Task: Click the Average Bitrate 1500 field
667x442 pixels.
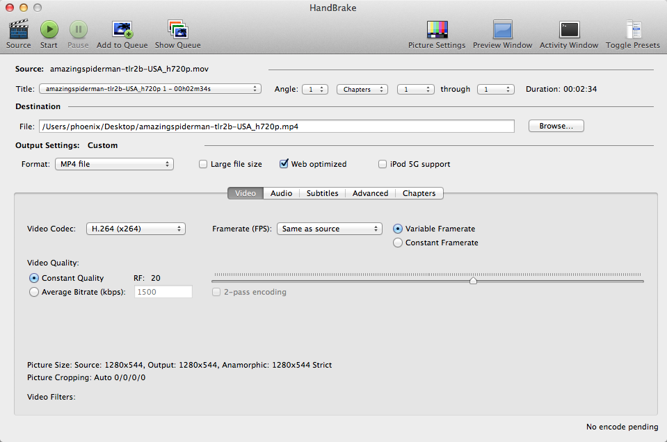Action: [163, 292]
